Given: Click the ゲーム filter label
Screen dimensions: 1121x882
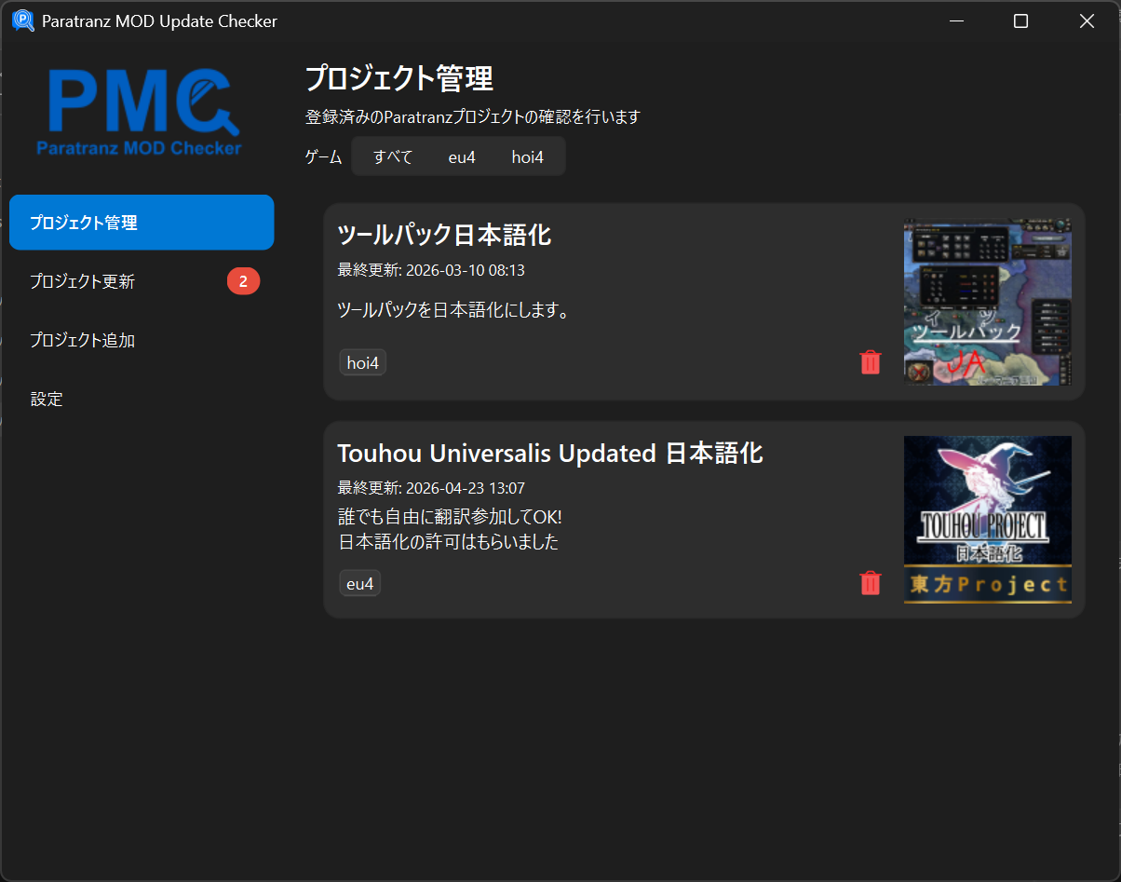Looking at the screenshot, I should pyautogui.click(x=324, y=156).
